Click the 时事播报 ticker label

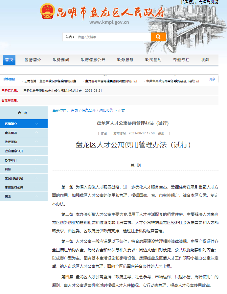9,79
